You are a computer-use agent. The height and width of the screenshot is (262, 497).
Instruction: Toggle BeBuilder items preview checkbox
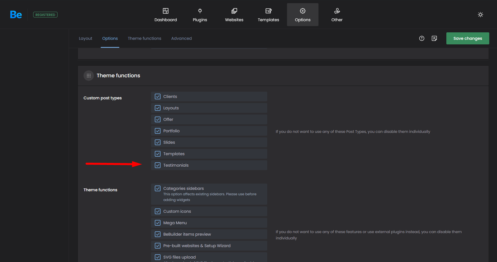(158, 234)
